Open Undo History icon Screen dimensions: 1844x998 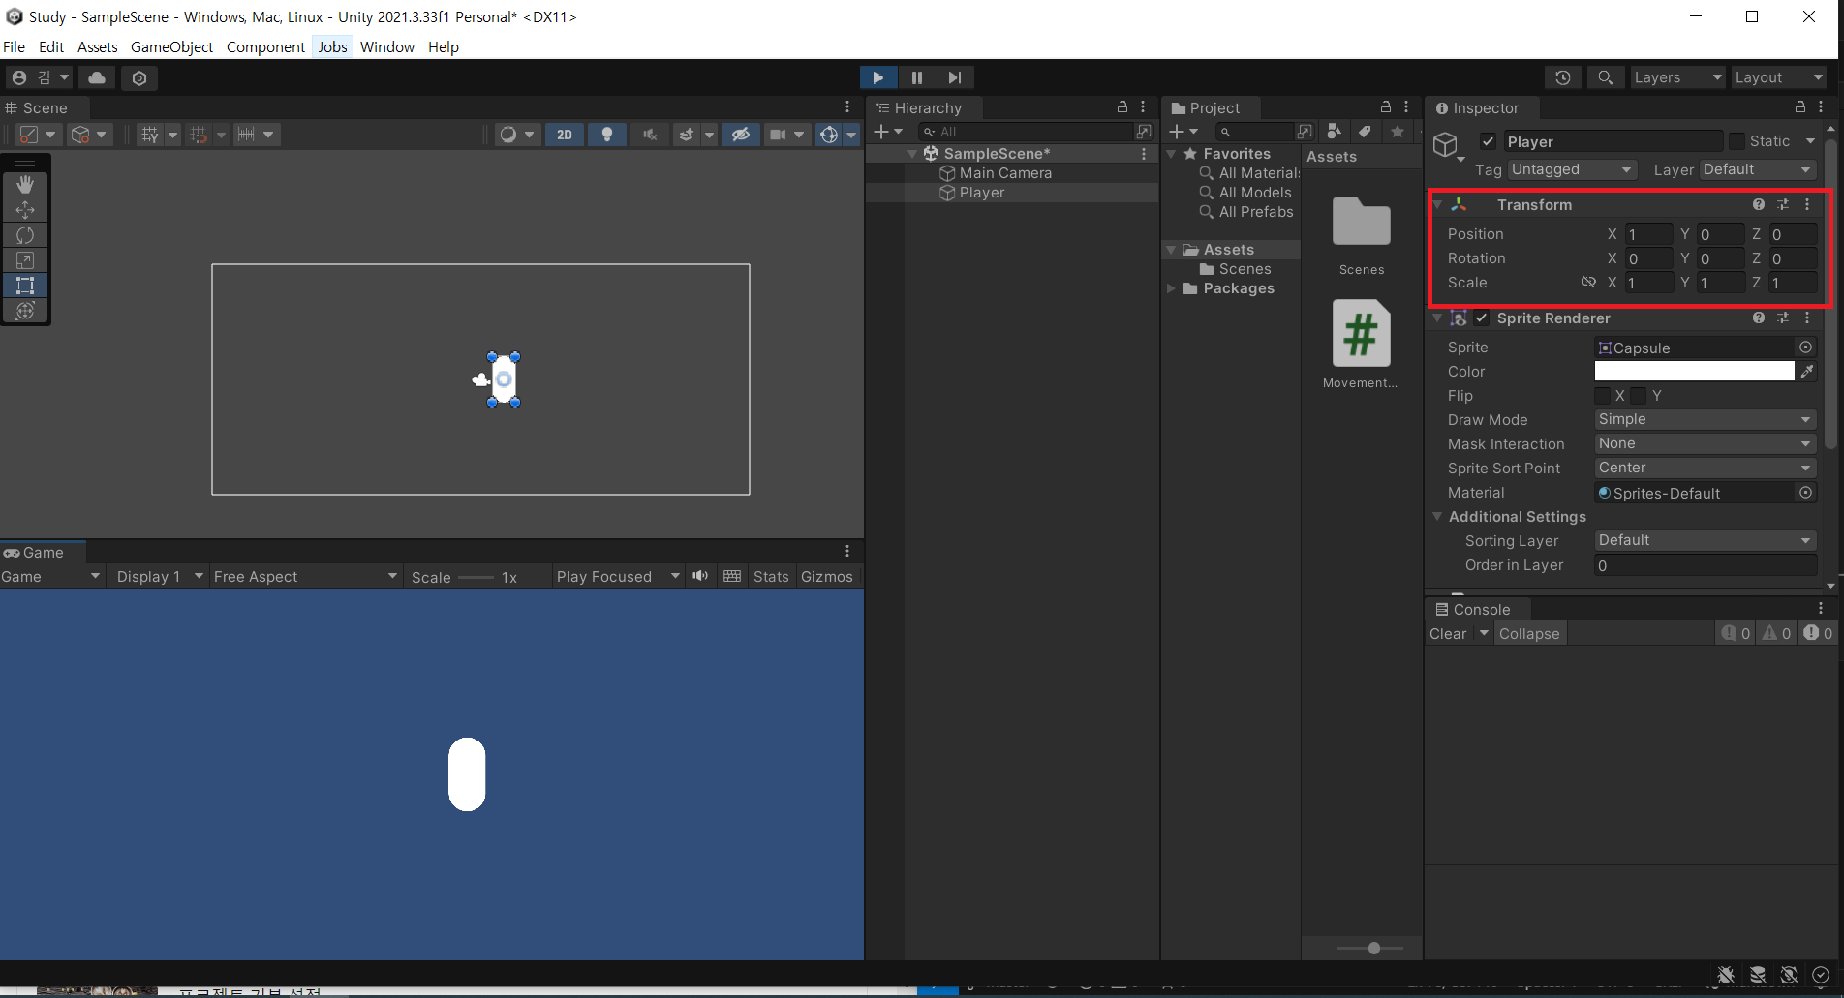1562,77
